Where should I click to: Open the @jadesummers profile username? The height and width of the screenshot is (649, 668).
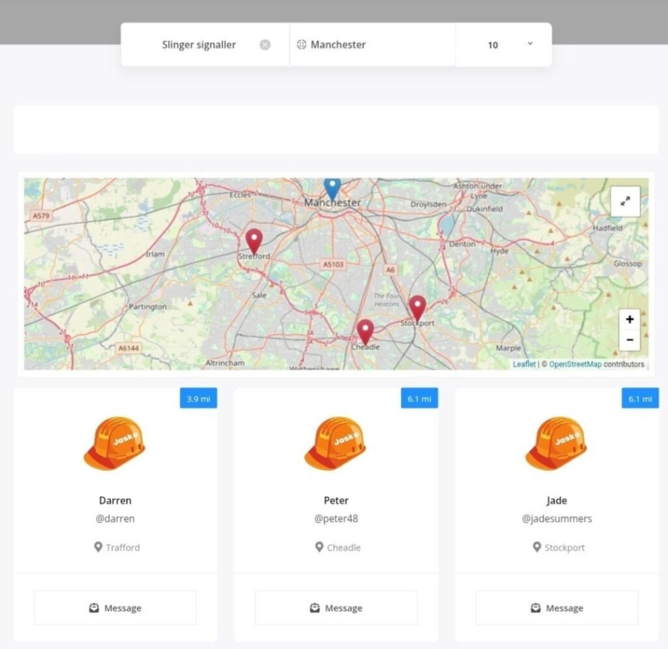point(556,519)
